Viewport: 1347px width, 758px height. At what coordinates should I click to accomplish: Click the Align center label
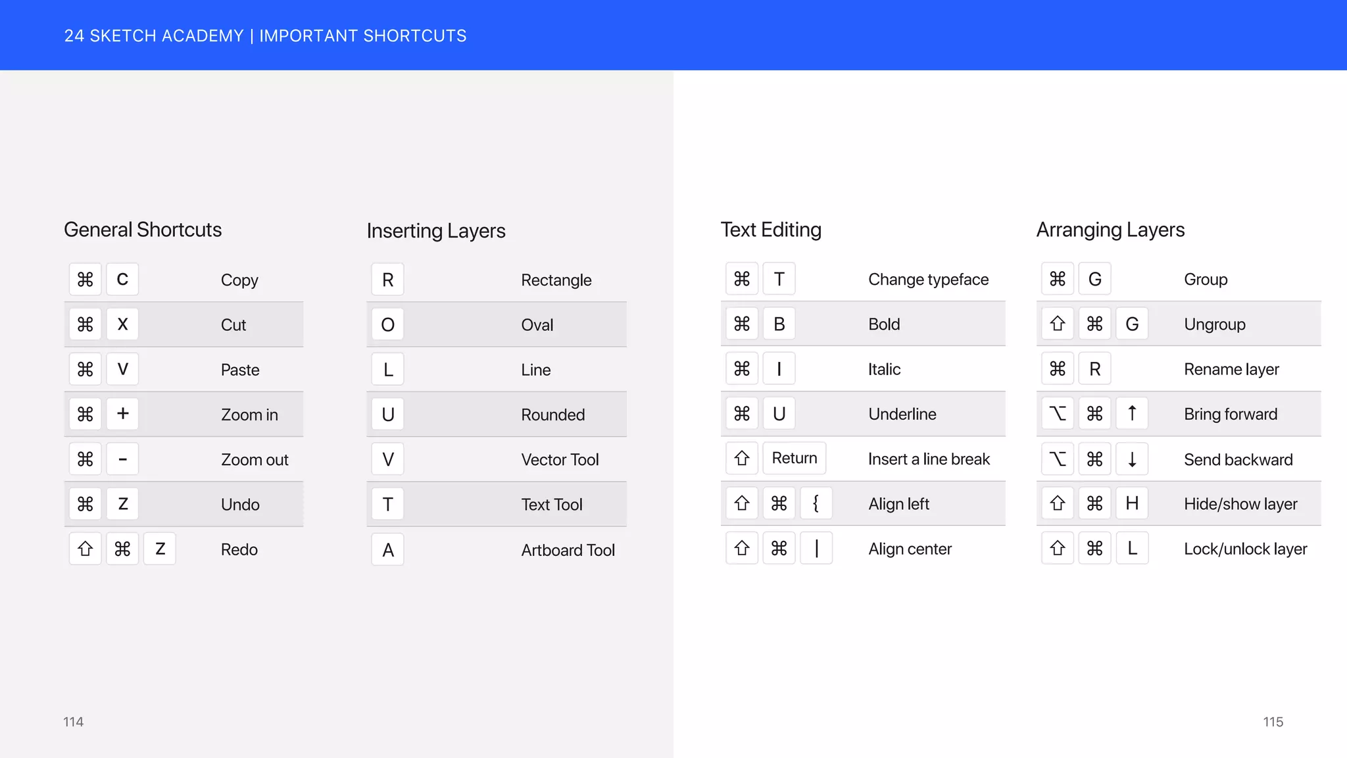[x=910, y=549]
